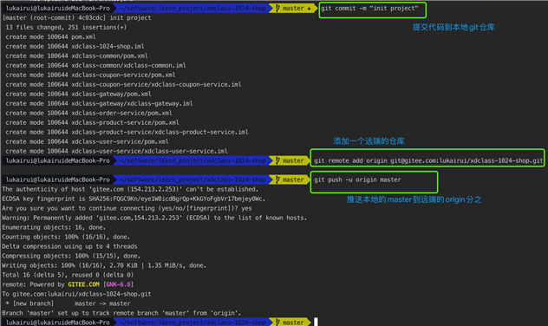This screenshot has height=326, width=548.
Task: Click the git remote add origin command
Action: click(x=428, y=160)
